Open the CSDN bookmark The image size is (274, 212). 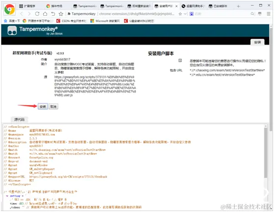(x=71, y=21)
